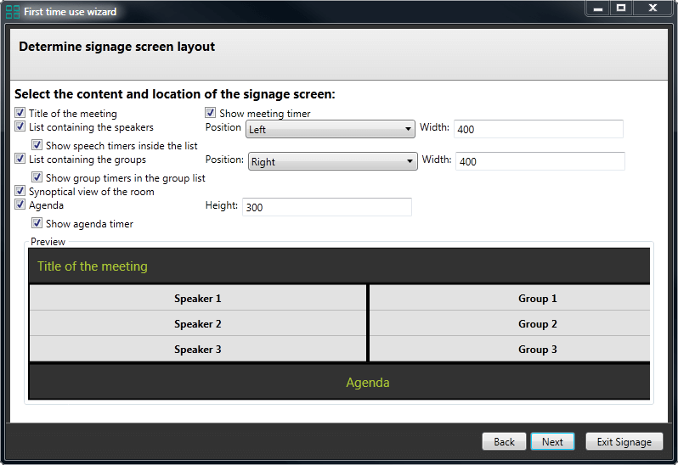Image resolution: width=678 pixels, height=465 pixels.
Task: Click the wizard app icon in title bar
Action: [x=13, y=12]
